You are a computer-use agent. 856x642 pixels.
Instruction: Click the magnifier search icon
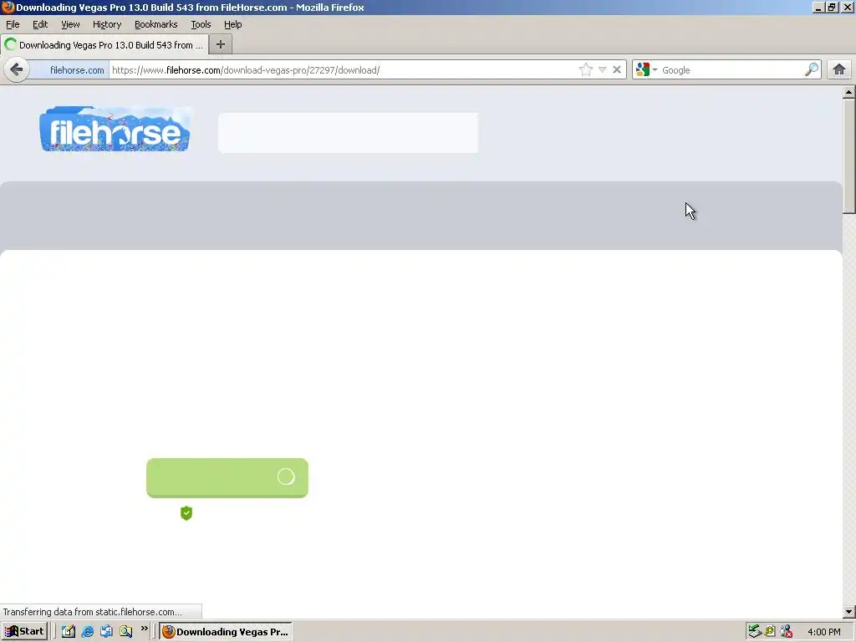812,70
